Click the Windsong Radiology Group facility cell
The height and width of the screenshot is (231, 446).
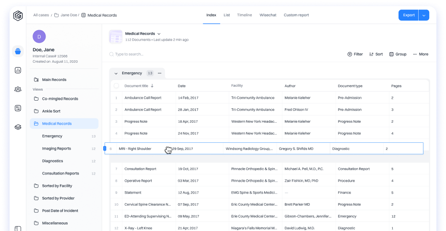click(x=250, y=149)
